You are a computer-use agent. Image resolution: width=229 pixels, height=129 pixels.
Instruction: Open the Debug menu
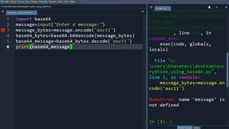(x=34, y=1)
